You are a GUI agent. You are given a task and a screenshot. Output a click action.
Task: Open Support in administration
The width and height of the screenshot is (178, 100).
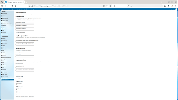tap(7, 42)
